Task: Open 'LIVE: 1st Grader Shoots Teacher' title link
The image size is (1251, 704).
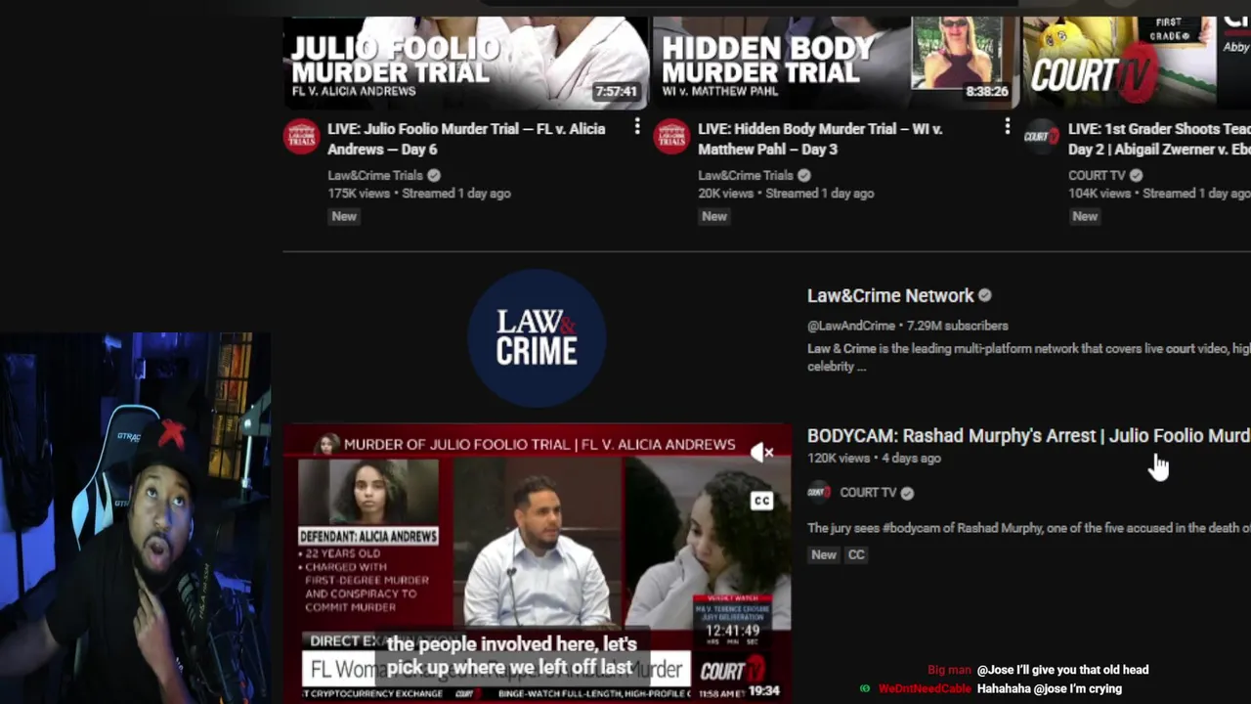Action: coord(1159,139)
